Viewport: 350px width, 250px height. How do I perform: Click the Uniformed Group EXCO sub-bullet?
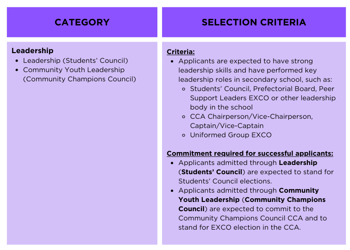pos(231,135)
